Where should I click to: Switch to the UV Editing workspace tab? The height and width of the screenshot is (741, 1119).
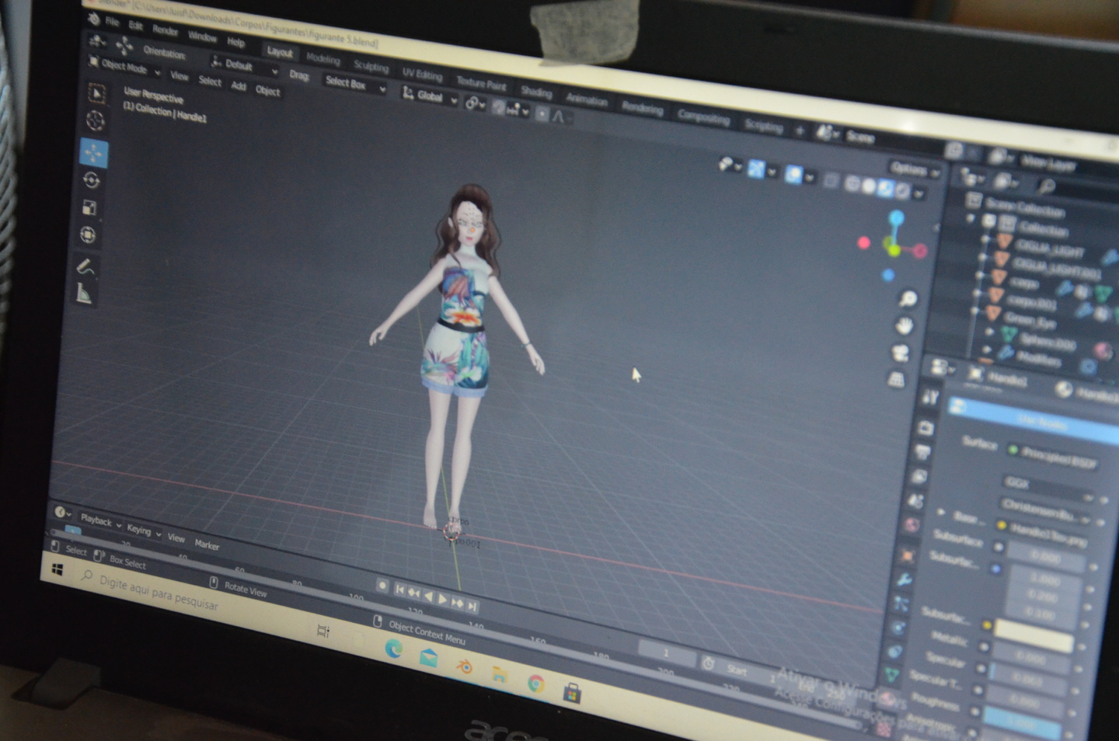tap(422, 74)
